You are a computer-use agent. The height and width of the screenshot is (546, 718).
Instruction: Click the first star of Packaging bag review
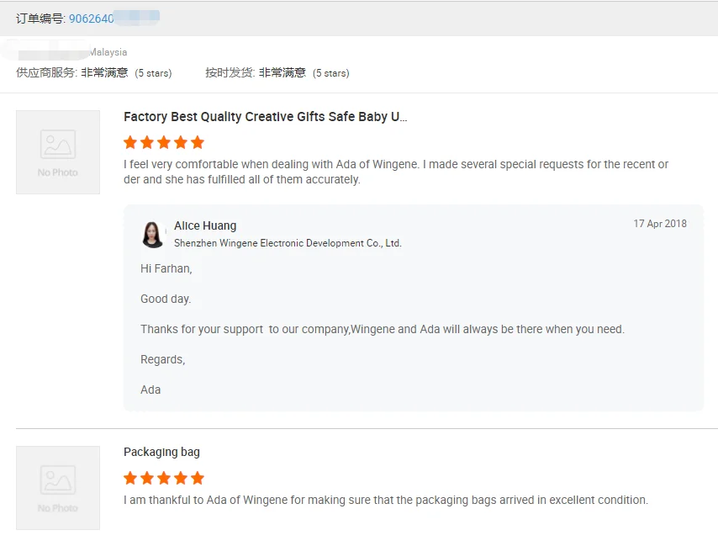[x=130, y=478]
